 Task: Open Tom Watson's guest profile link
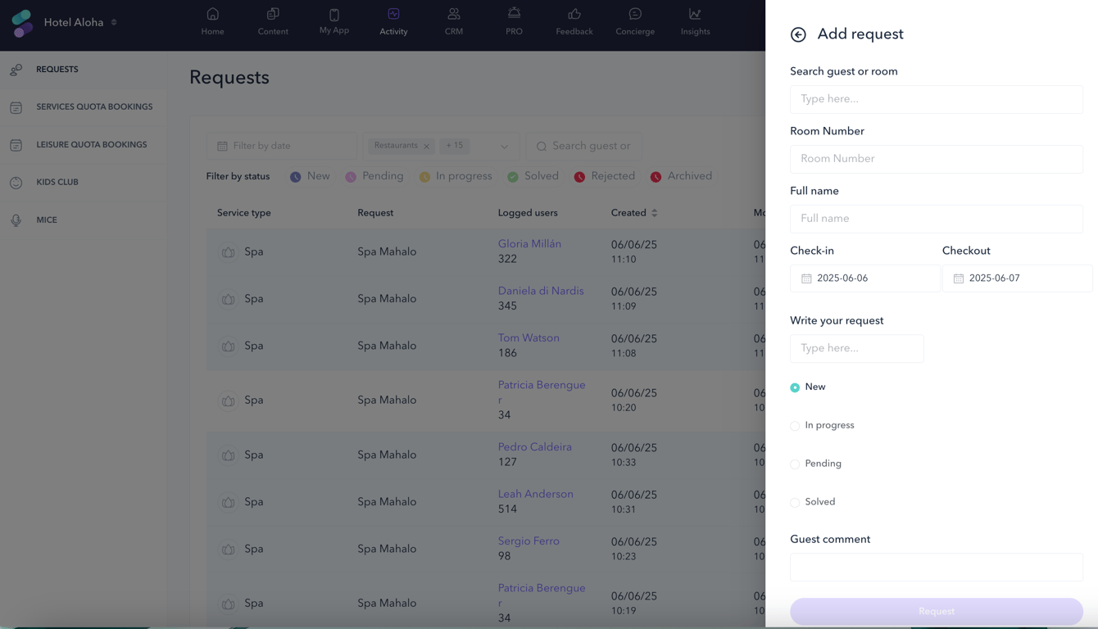pos(529,337)
